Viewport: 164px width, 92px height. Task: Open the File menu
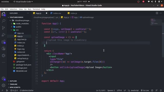(2, 9)
